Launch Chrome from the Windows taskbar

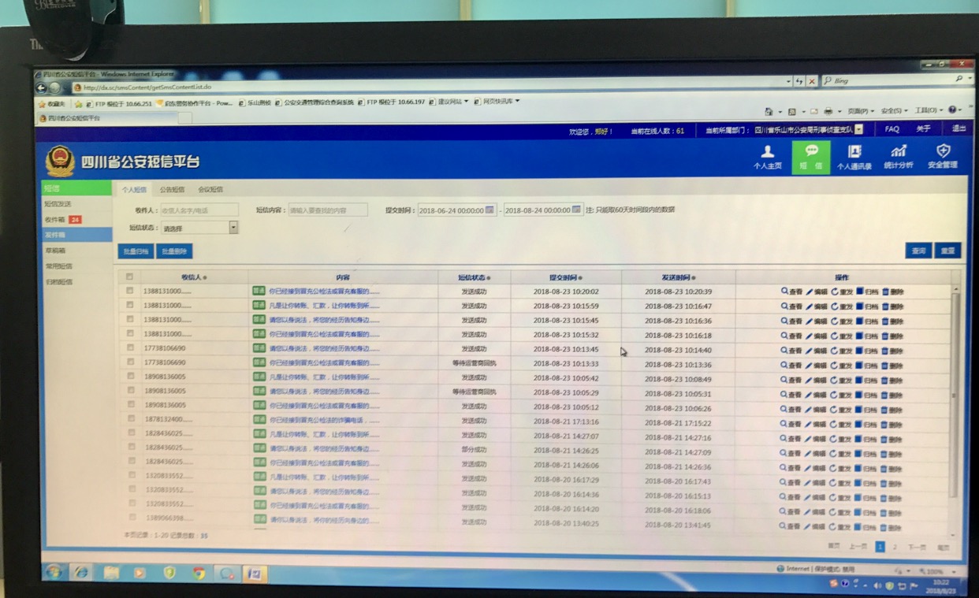199,573
